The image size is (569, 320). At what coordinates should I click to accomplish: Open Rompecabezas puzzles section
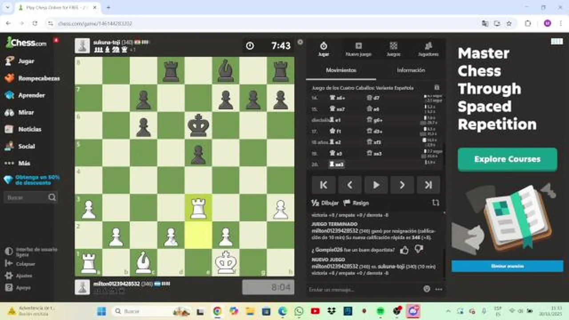coord(32,78)
